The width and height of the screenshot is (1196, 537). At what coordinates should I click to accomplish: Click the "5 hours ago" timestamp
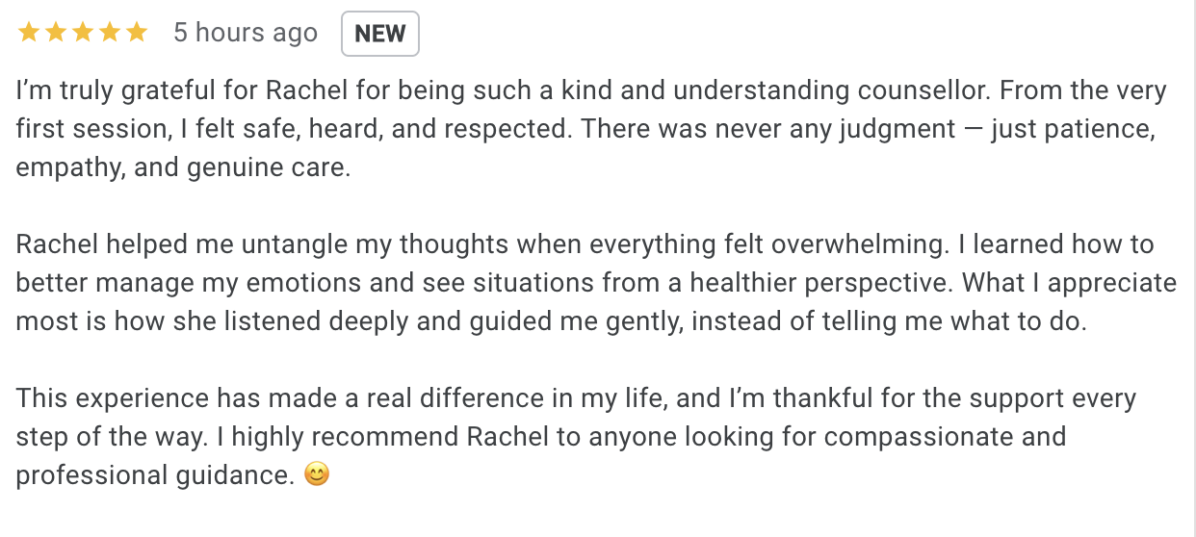[246, 34]
